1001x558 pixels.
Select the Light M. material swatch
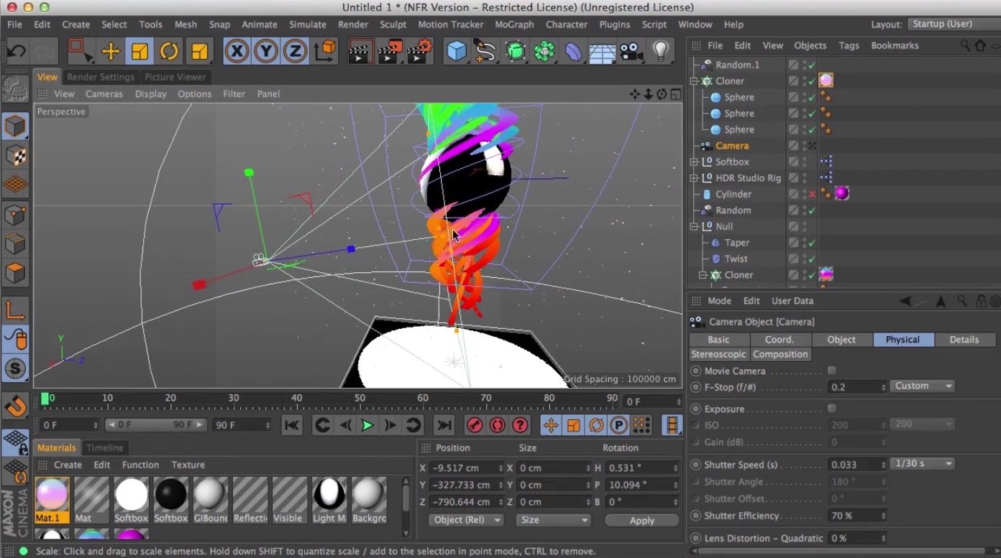pos(329,500)
